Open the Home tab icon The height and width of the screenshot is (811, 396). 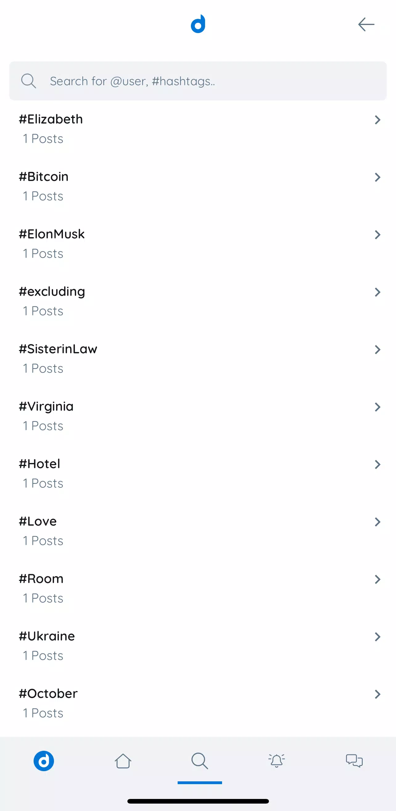coord(123,761)
